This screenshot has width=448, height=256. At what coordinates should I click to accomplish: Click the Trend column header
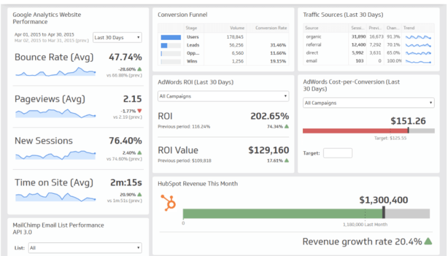point(409,27)
